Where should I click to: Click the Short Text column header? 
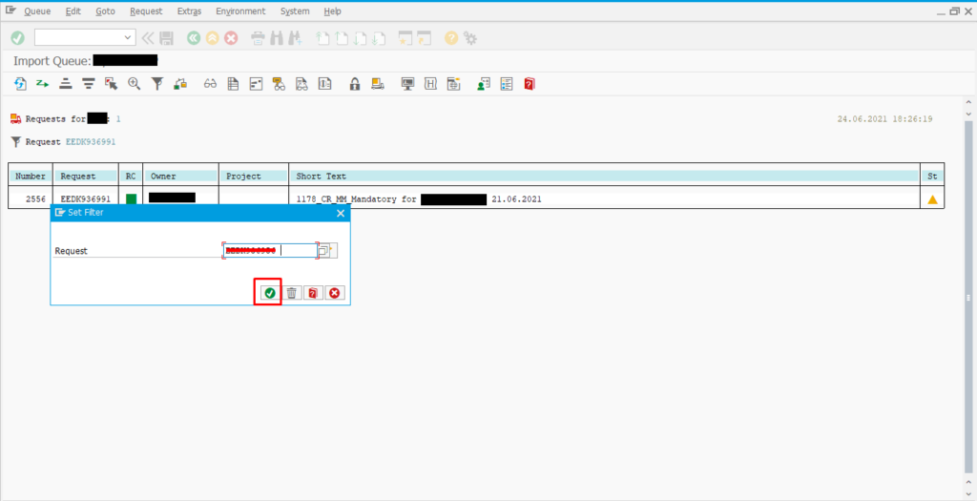[604, 177]
